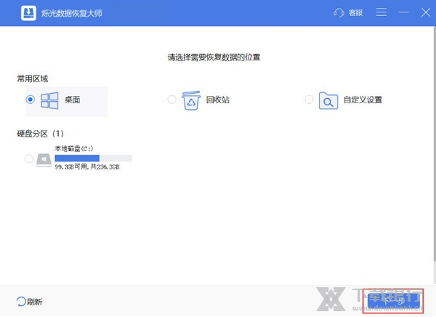The height and width of the screenshot is (317, 436).
Task: Click the 客服 text label
Action: (x=355, y=13)
